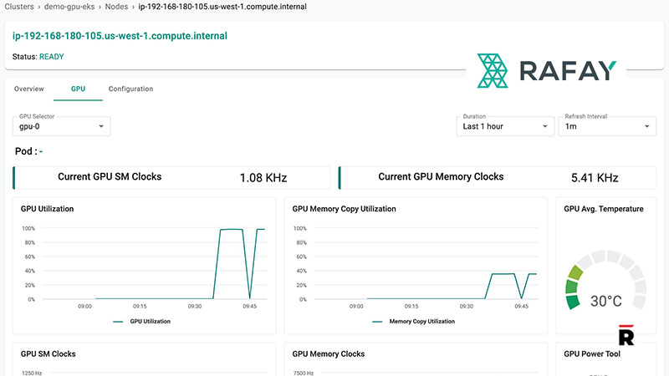Open the GPU Selector dropdown
Screen dimensions: 669x376
tap(63, 126)
